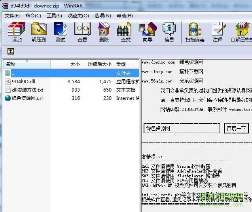Click the 3,584 size value

(74, 81)
